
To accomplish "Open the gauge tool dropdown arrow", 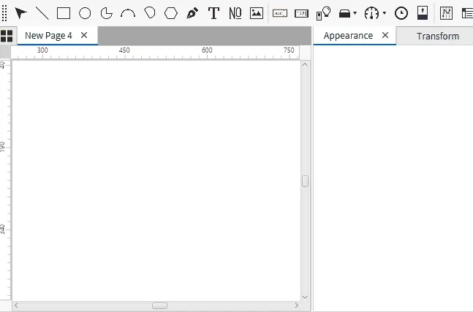I will [x=385, y=13].
